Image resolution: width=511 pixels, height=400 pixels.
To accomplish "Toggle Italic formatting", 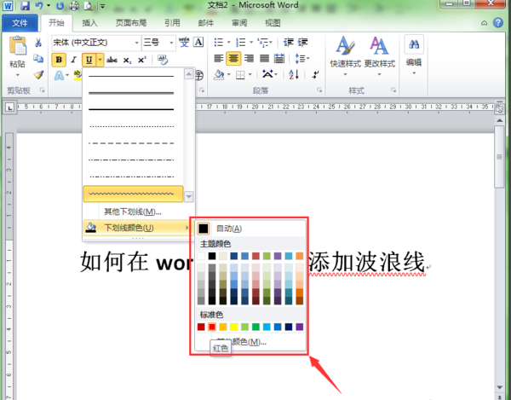I will pyautogui.click(x=73, y=60).
